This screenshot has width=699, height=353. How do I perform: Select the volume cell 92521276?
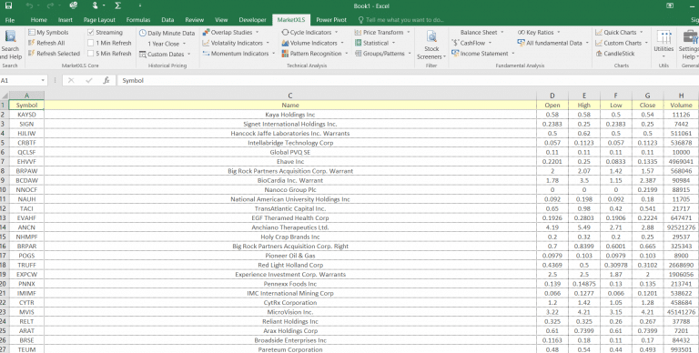tap(681, 227)
